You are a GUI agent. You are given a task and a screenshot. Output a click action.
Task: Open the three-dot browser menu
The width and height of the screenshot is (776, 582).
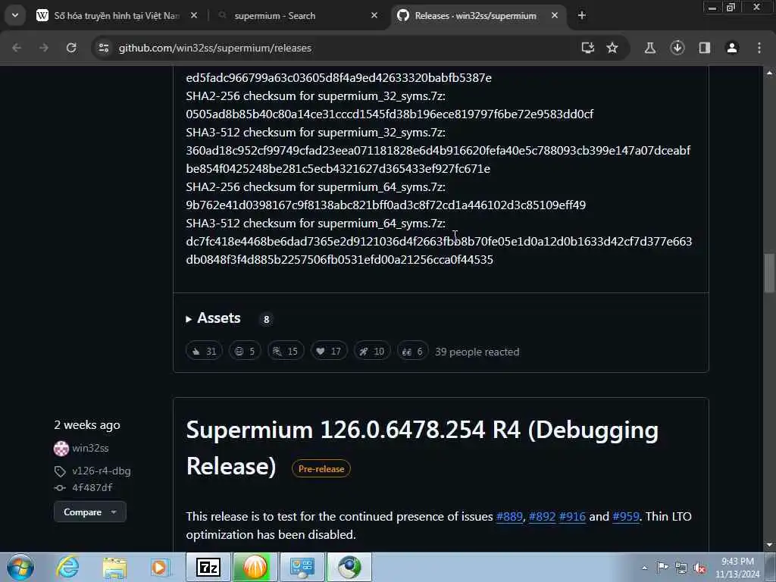759,48
